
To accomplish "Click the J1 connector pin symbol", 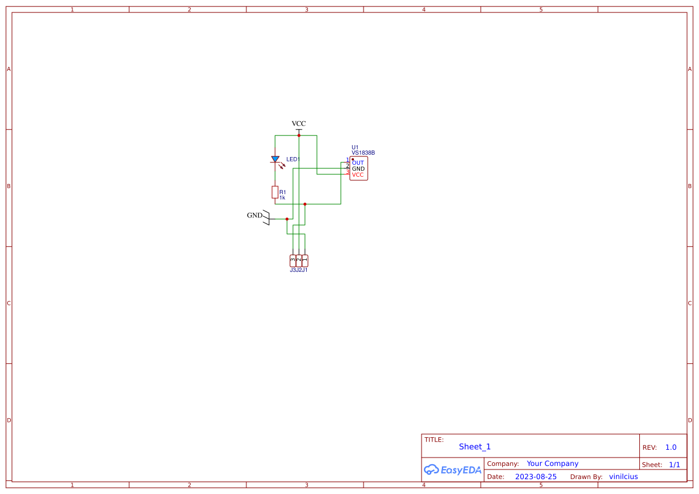I will [x=304, y=259].
